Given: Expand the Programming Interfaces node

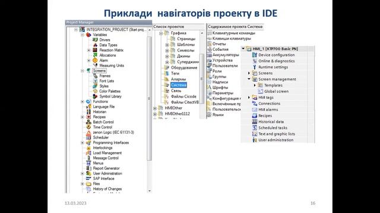Looking at the screenshot, I should tap(82, 143).
